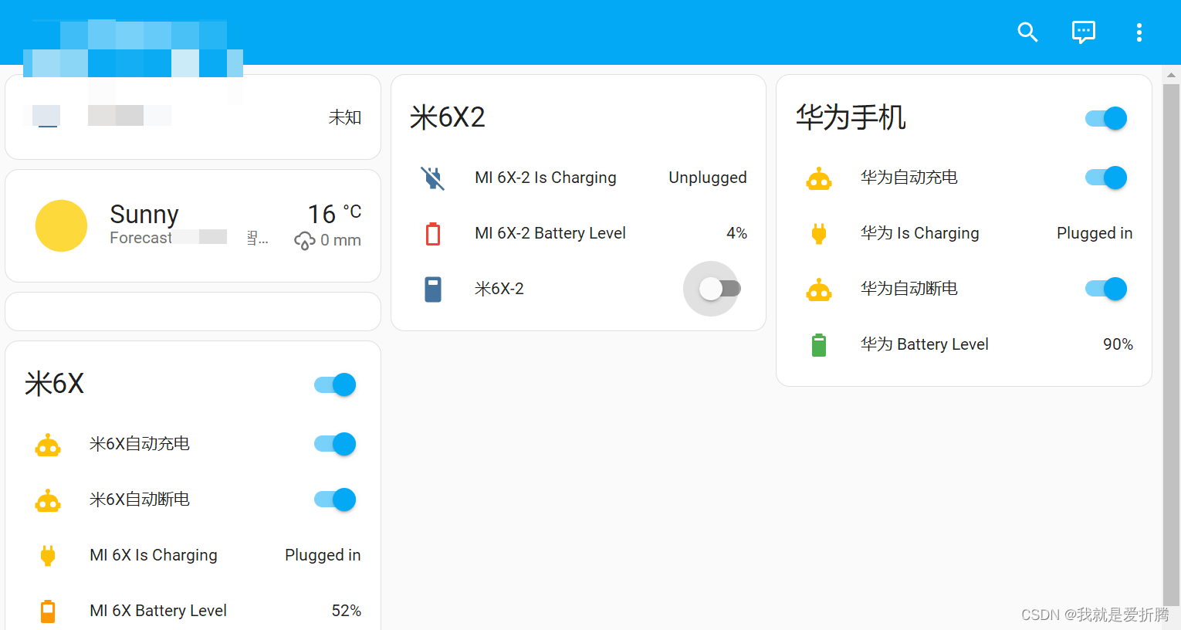
Task: Click the 52% battery value
Action: [x=347, y=611]
